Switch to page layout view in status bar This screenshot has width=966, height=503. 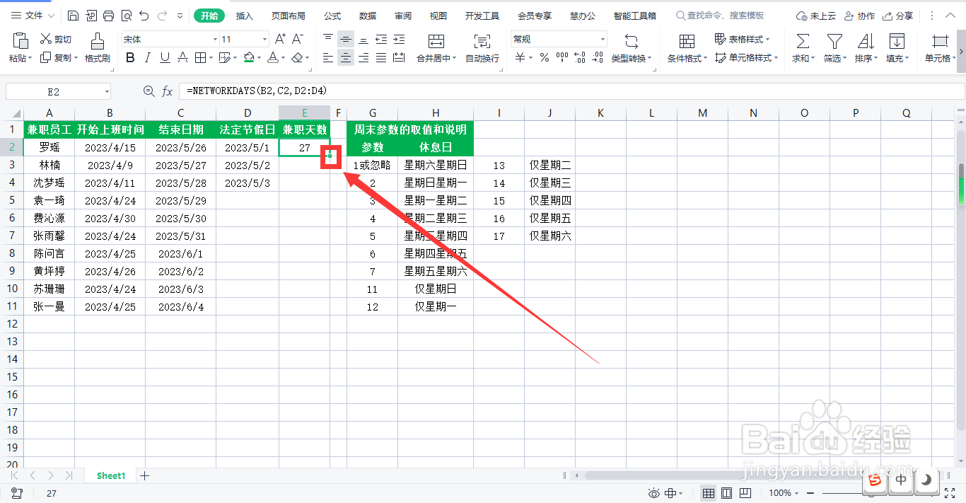coord(726,493)
